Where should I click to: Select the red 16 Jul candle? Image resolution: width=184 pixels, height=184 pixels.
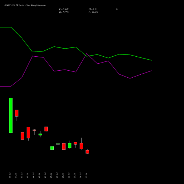point(46,129)
